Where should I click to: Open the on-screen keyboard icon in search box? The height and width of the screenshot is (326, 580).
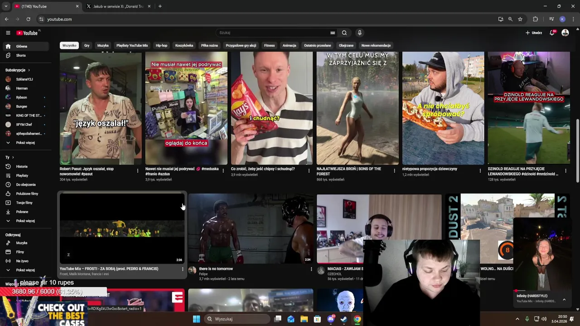(333, 33)
